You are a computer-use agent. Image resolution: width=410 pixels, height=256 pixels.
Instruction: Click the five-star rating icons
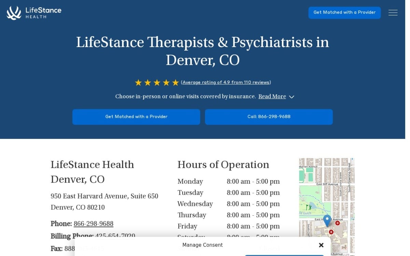tap(157, 83)
